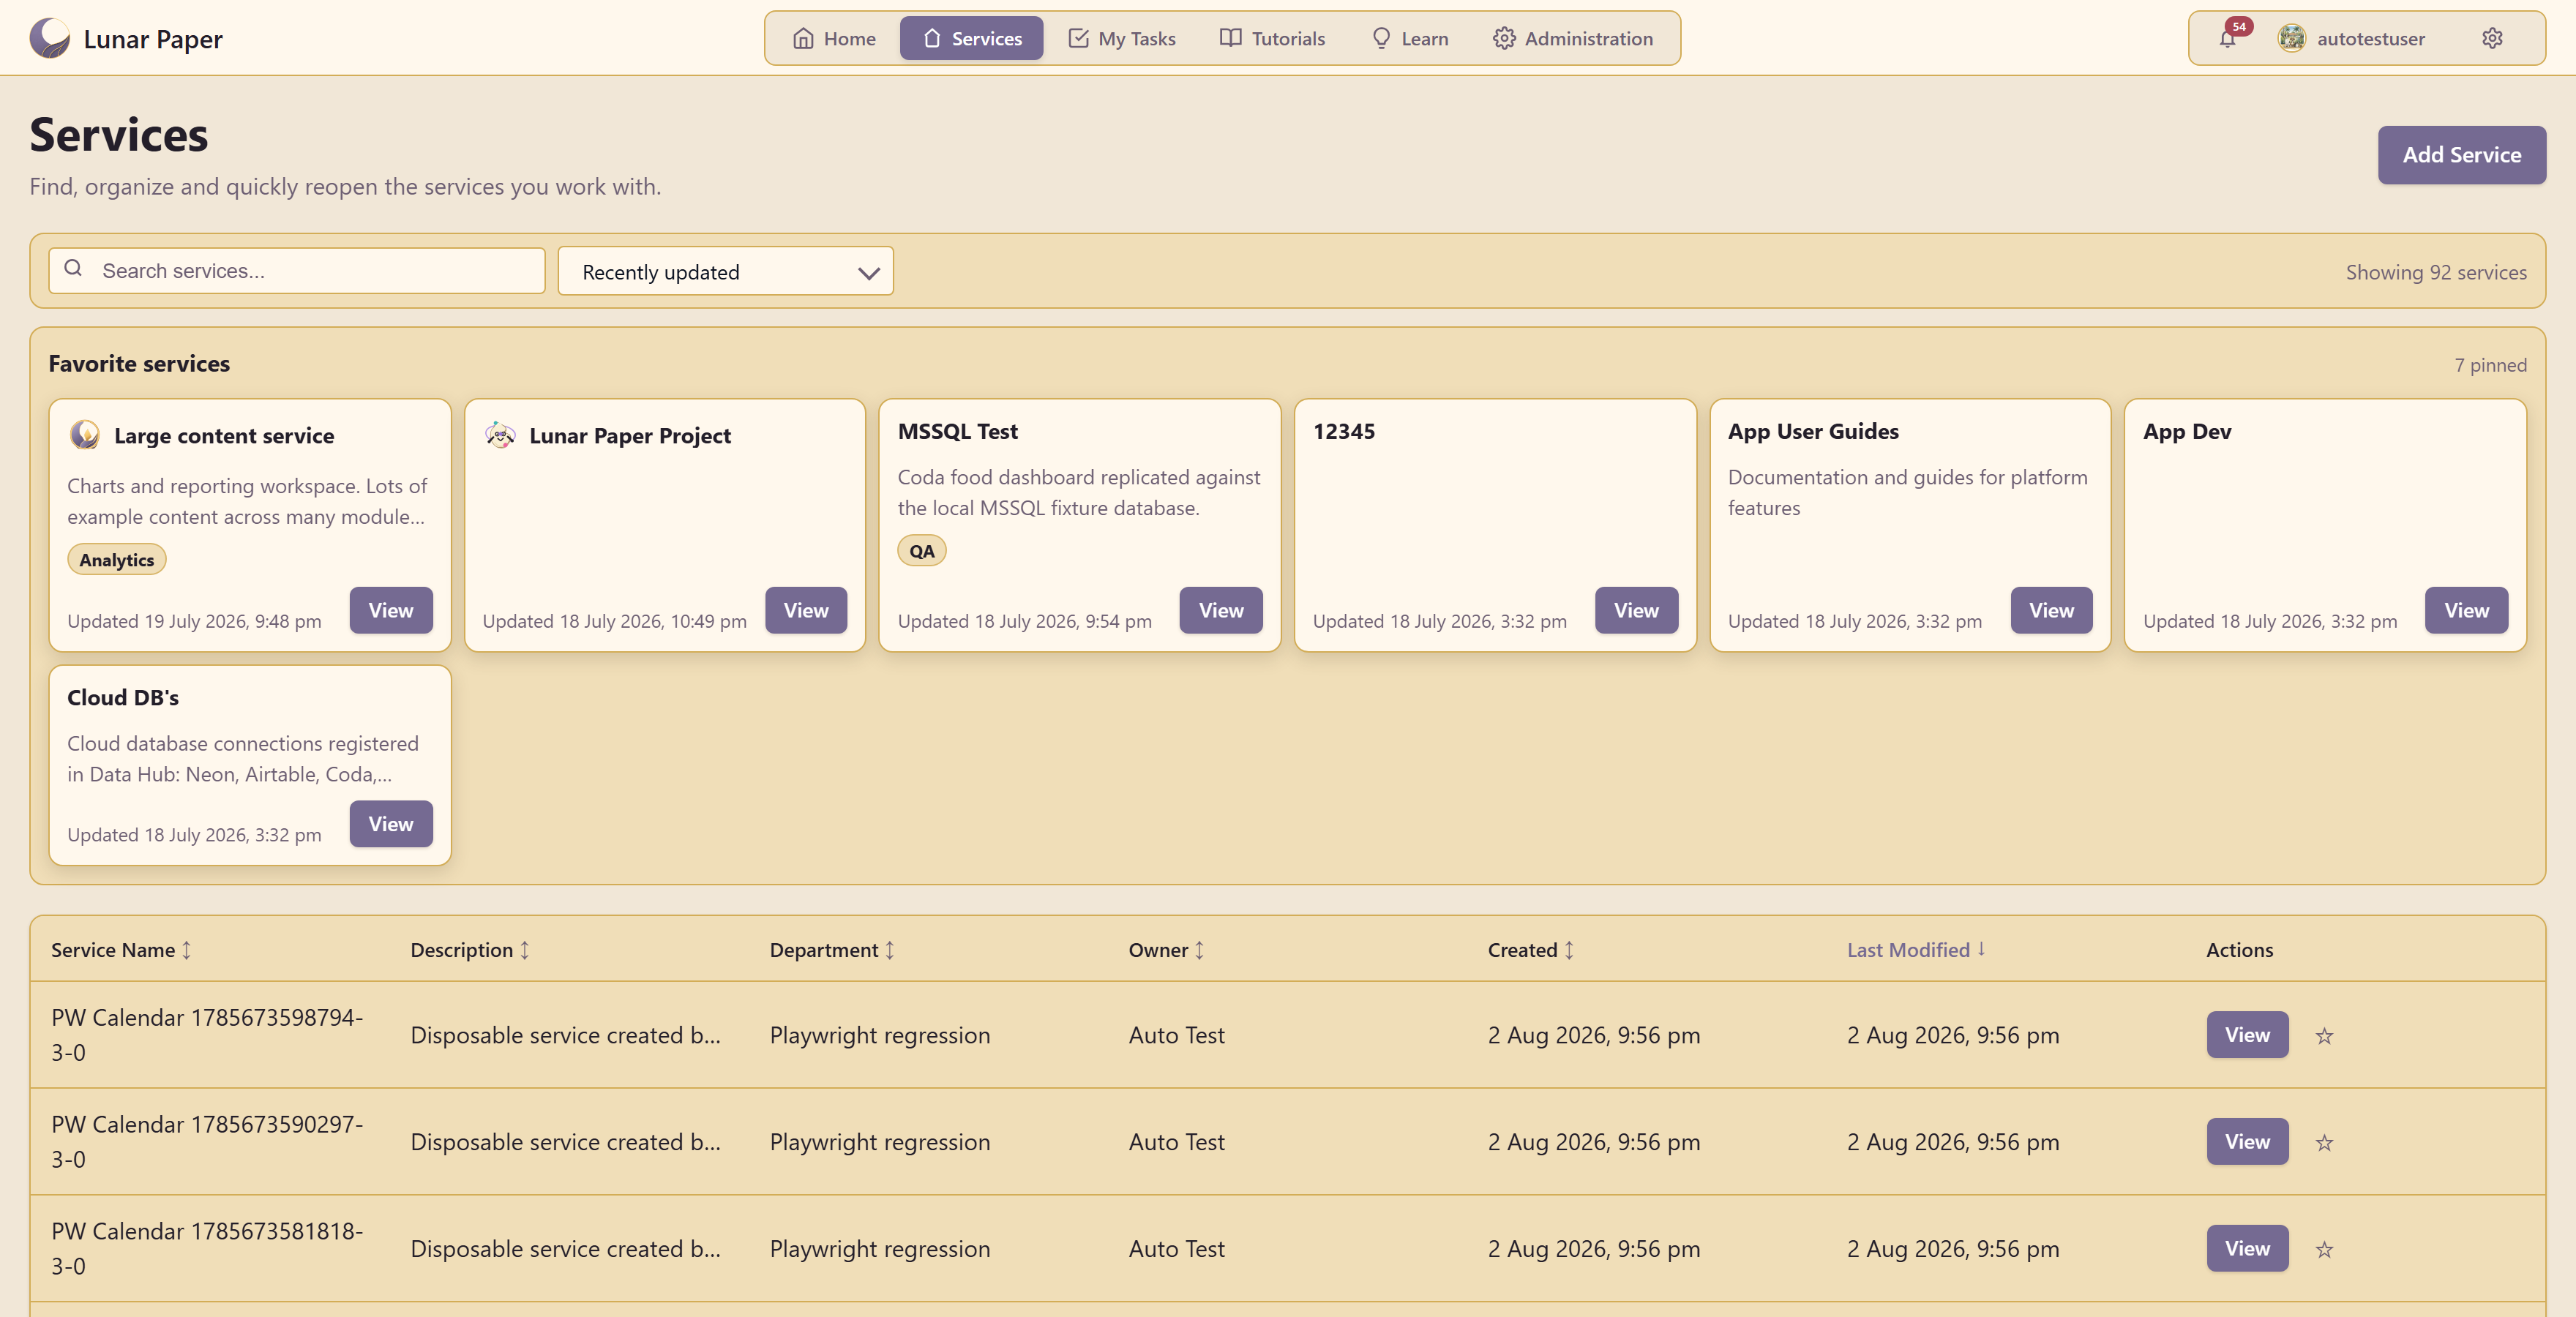View the Lunar Paper Project card
Viewport: 2576px width, 1317px height.
(x=806, y=610)
